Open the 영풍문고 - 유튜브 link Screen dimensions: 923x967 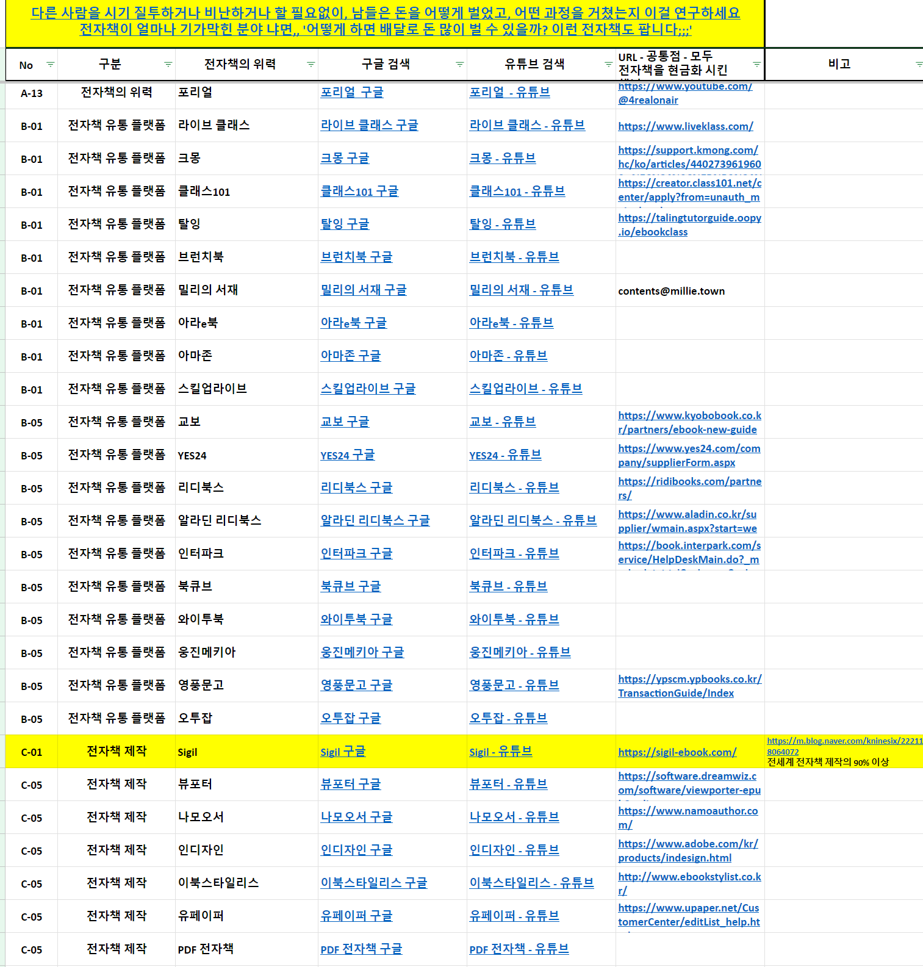[x=514, y=685]
